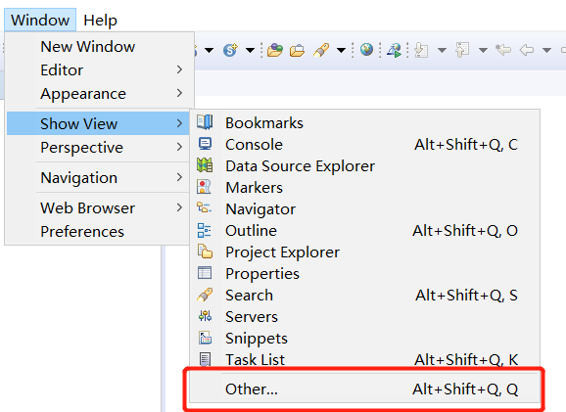Viewport: 566px width, 412px height.
Task: Click the Markers view icon
Action: [x=204, y=187]
